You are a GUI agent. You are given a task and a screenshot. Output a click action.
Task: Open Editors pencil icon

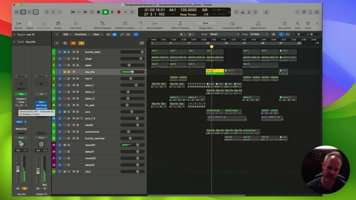[59, 12]
